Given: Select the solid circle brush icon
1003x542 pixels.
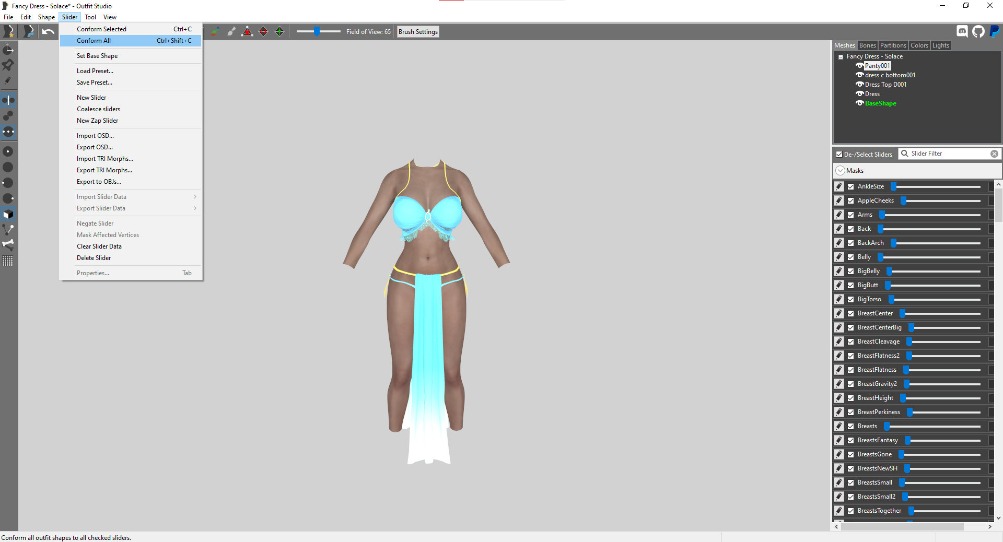Looking at the screenshot, I should pyautogui.click(x=8, y=167).
